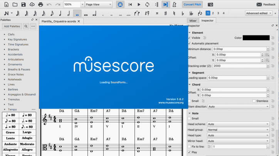Toggle note input mode N
The height and width of the screenshot is (156, 279).
(6, 13)
